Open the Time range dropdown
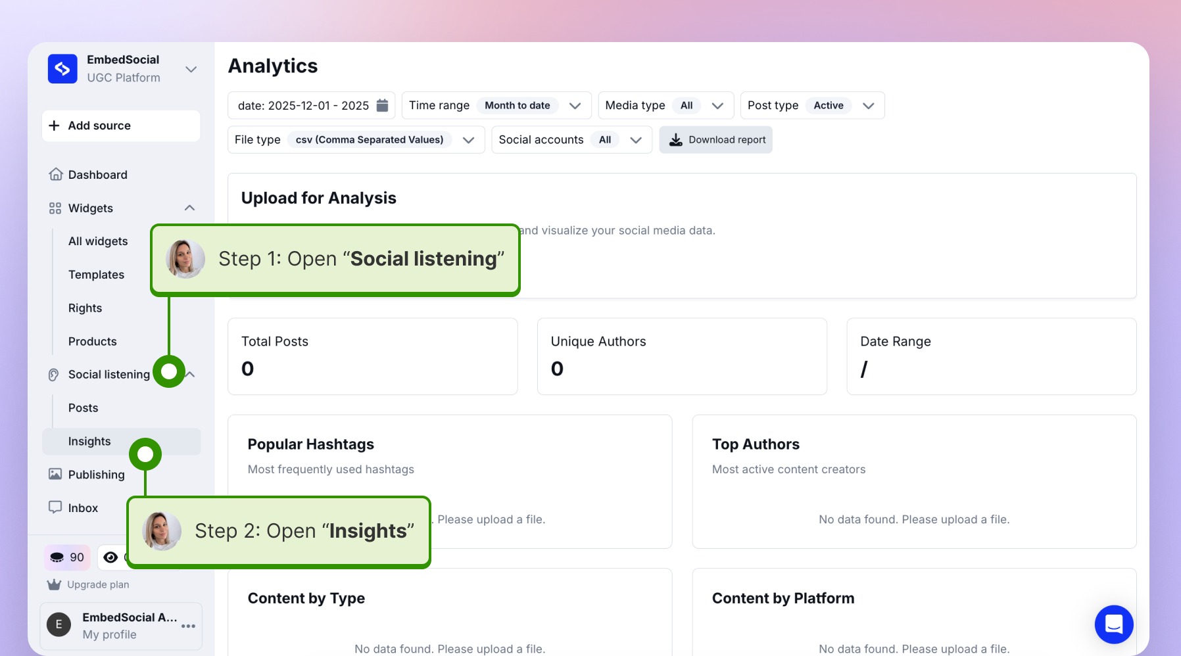 coord(496,105)
